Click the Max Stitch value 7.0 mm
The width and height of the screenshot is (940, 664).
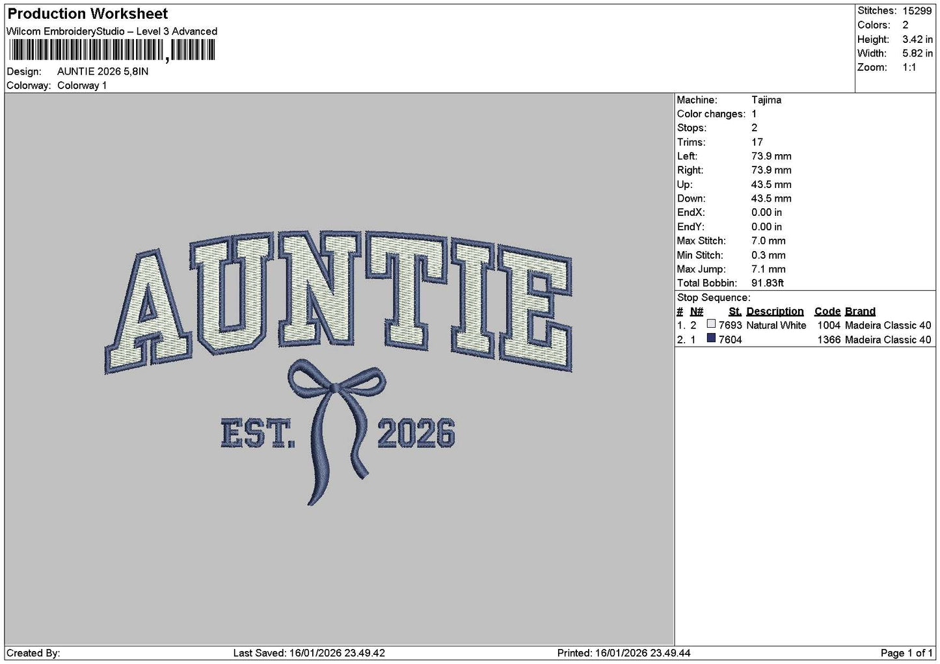click(x=768, y=241)
